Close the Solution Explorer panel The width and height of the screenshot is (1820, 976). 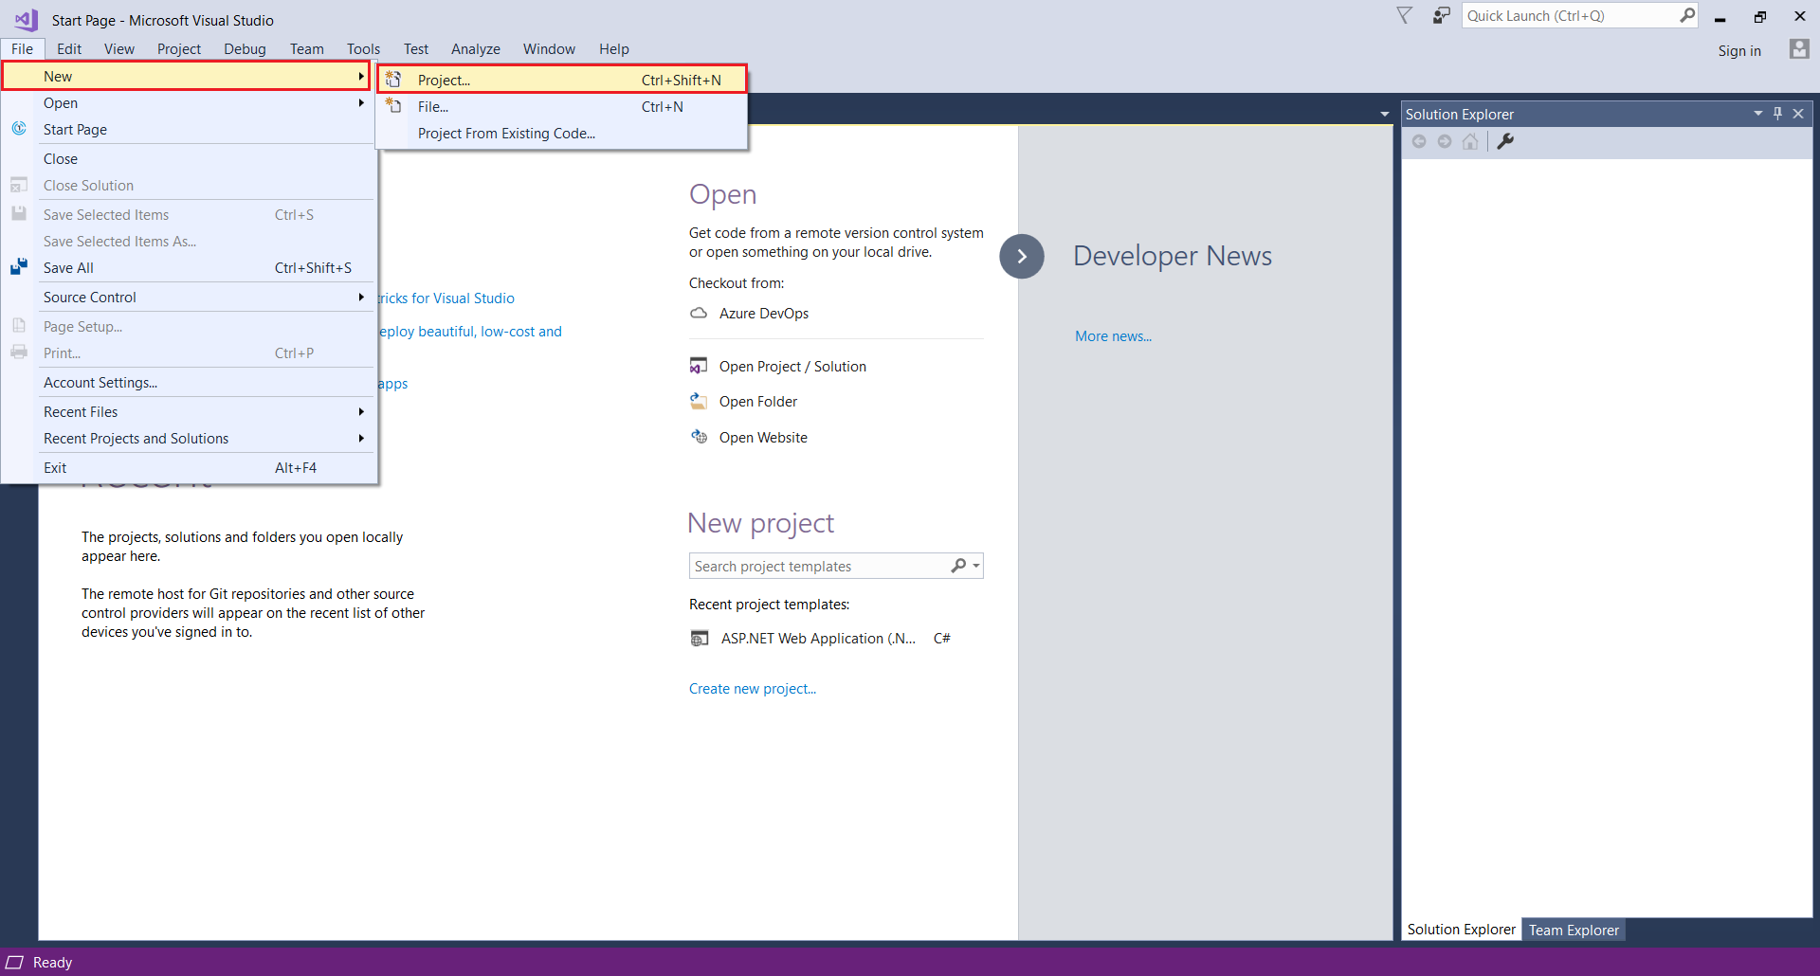tap(1798, 114)
